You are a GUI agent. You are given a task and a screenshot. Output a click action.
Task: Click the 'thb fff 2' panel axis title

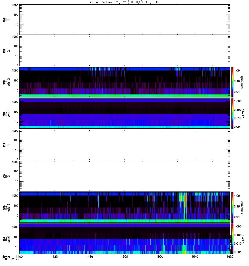(6, 51)
